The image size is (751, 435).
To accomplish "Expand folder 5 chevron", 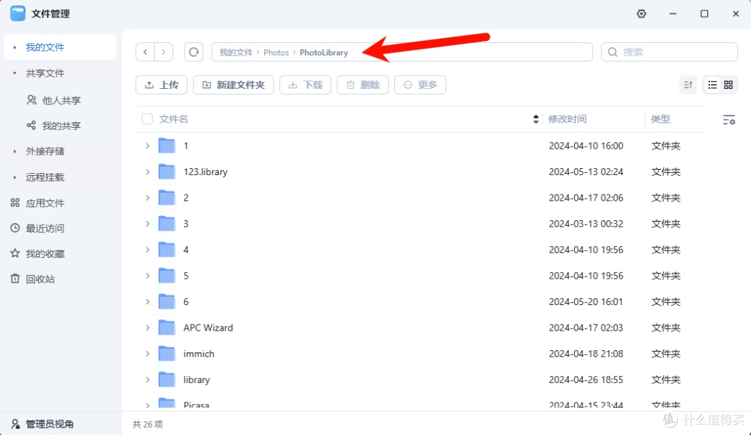I will coord(147,276).
